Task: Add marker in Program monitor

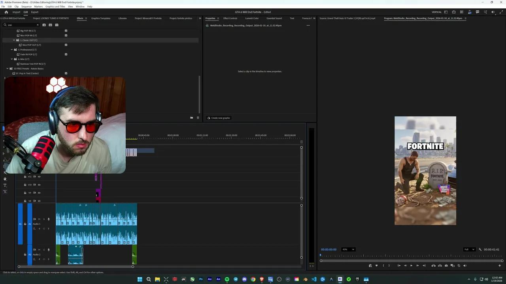Action: [376, 265]
